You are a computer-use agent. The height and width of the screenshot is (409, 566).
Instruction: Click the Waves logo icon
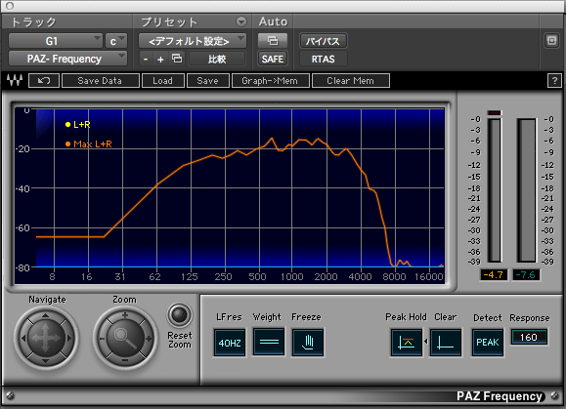pos(15,80)
